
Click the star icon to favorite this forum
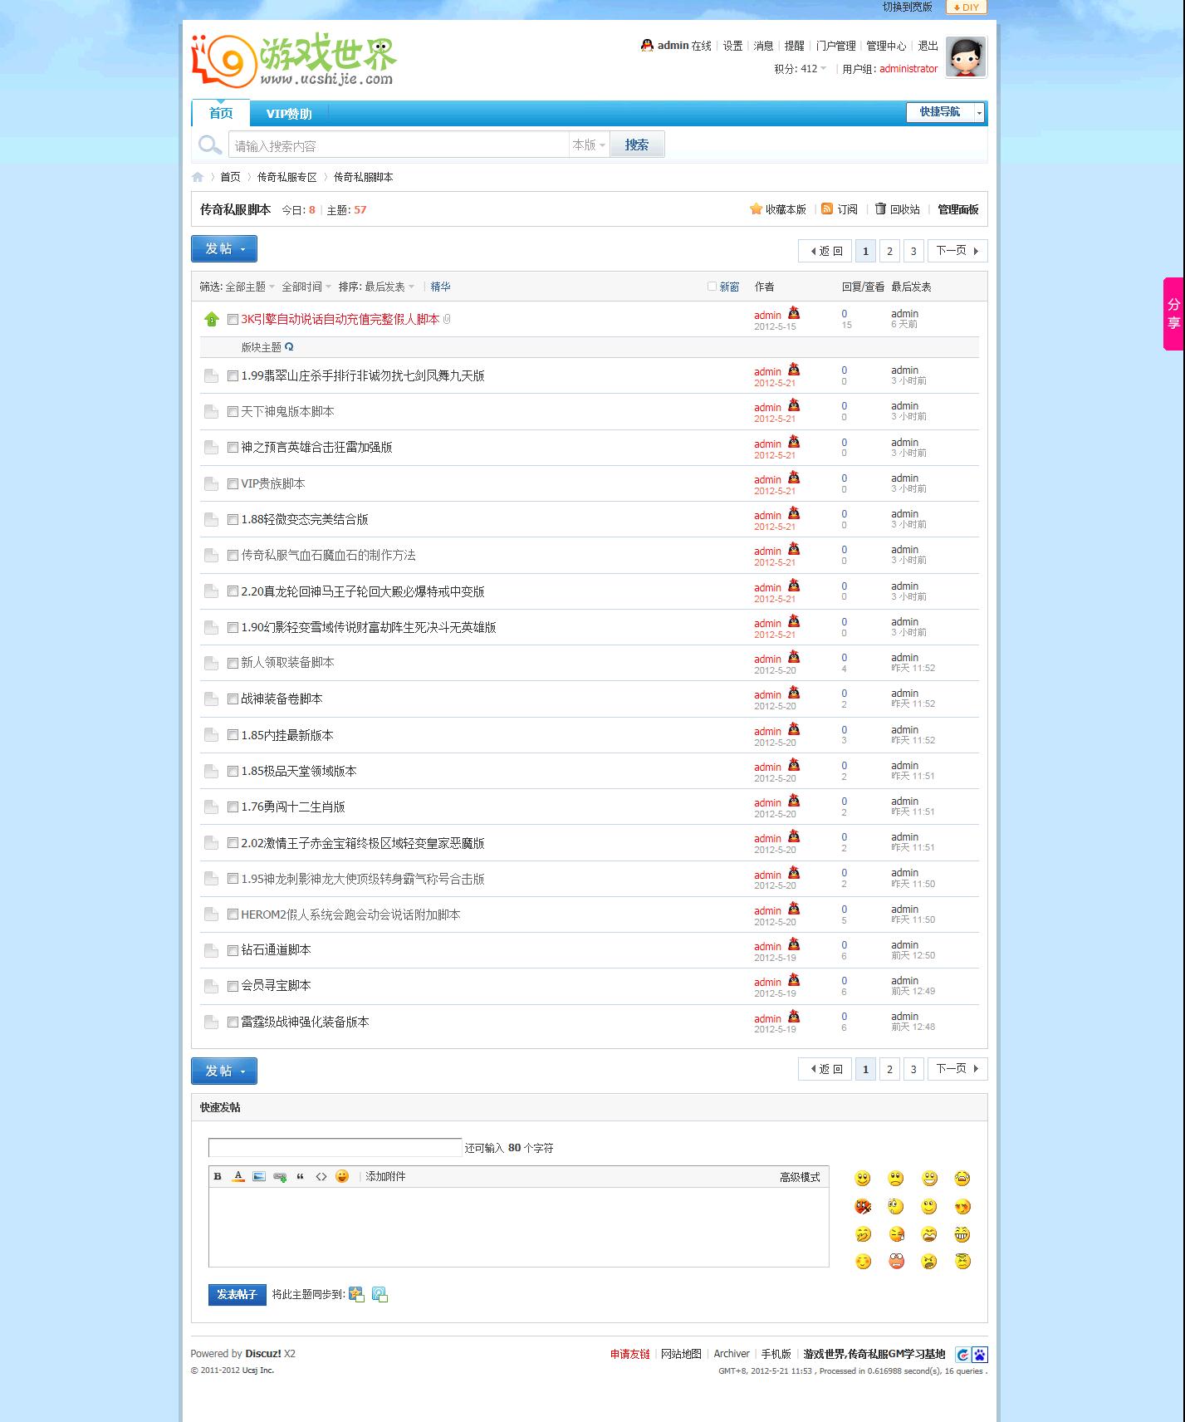point(756,209)
